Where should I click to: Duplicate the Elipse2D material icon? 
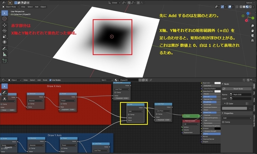[143, 80]
